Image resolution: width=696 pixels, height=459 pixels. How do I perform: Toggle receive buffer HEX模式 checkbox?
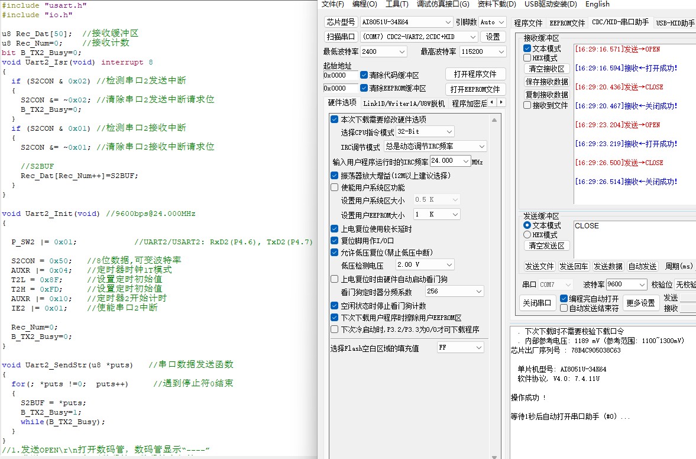[527, 58]
